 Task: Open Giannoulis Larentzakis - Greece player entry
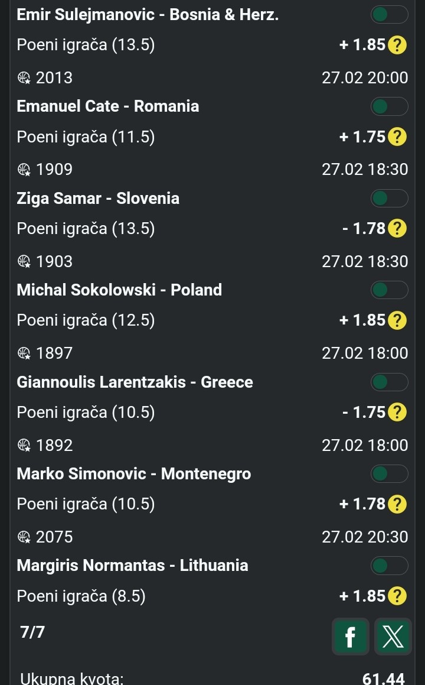[x=135, y=382]
